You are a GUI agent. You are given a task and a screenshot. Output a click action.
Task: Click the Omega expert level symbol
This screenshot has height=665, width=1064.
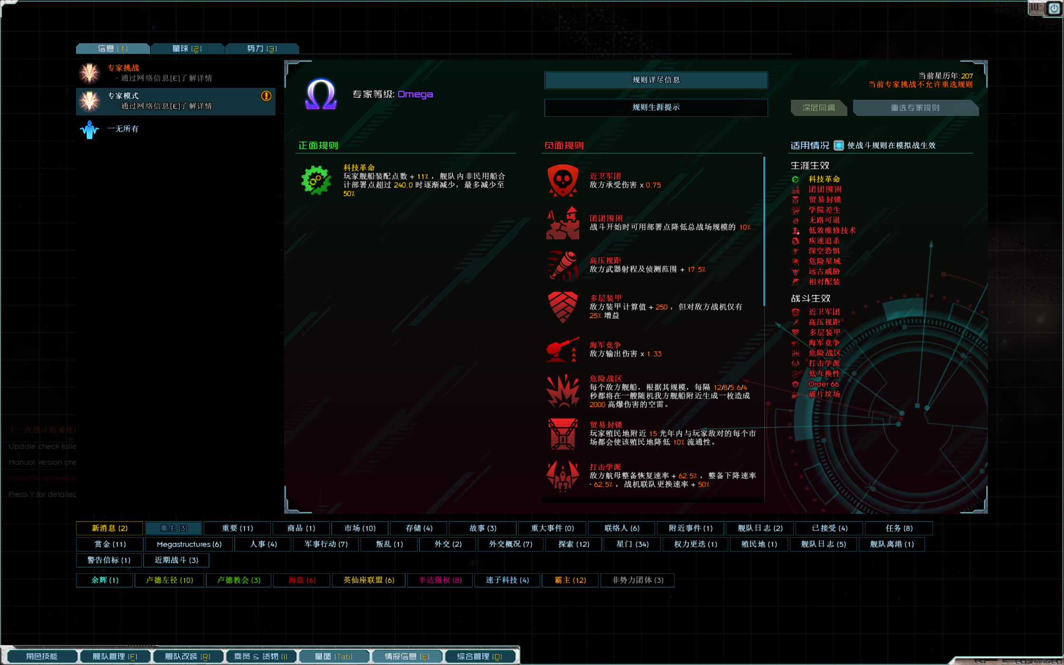click(x=321, y=94)
